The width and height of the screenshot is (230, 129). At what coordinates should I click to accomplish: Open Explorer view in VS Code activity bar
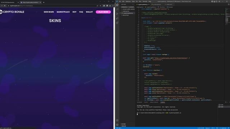pos(117,5)
